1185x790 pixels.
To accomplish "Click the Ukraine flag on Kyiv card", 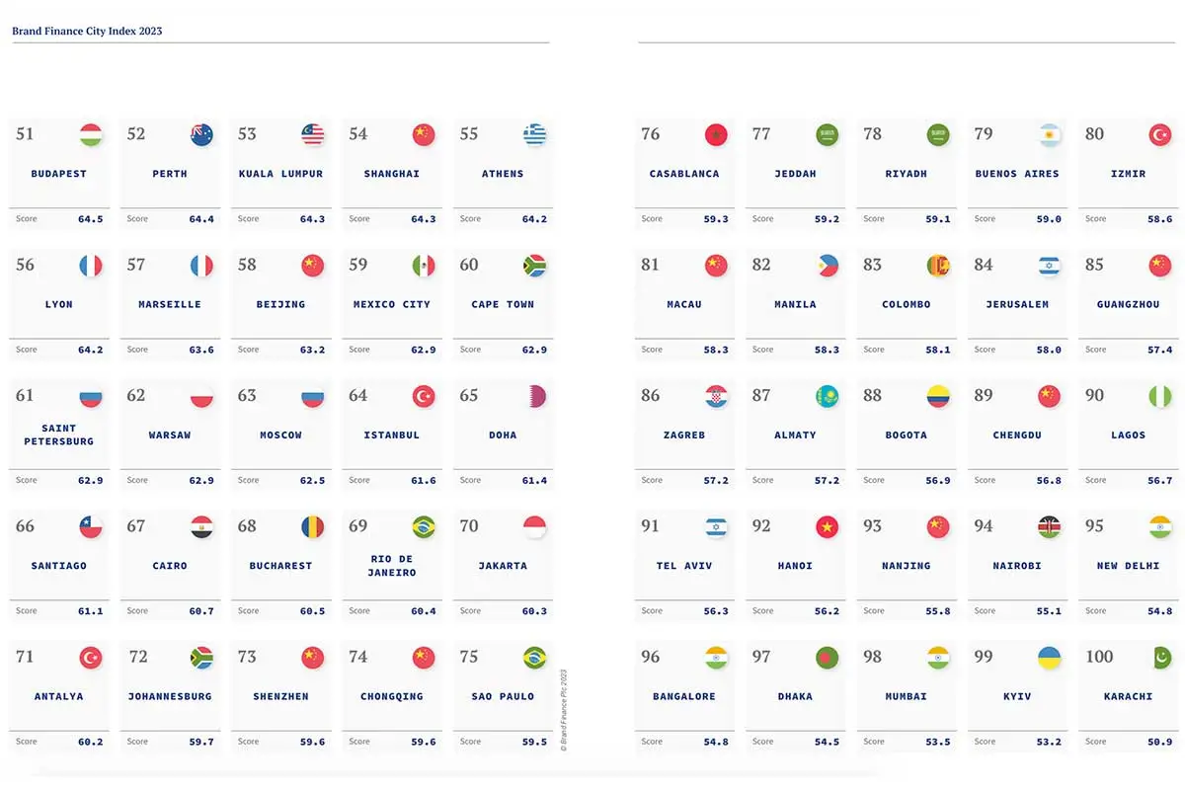I will 1049,658.
